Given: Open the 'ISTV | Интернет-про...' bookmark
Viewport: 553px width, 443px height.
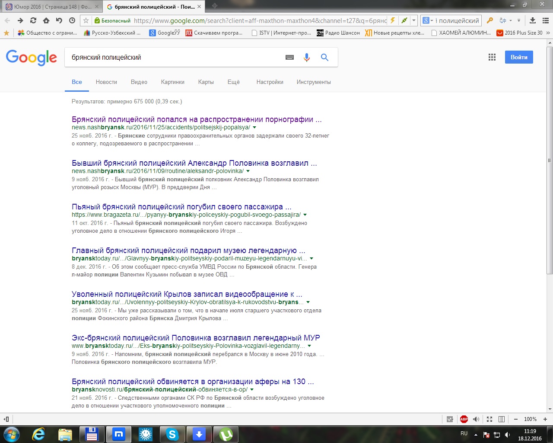Looking at the screenshot, I should (x=281, y=33).
